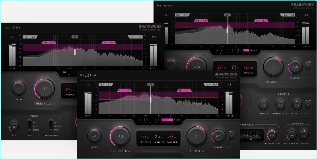The height and width of the screenshot is (159, 317).
Task: Click the GR 5.0 tag in the back-right window
Action: pyautogui.click(x=261, y=21)
